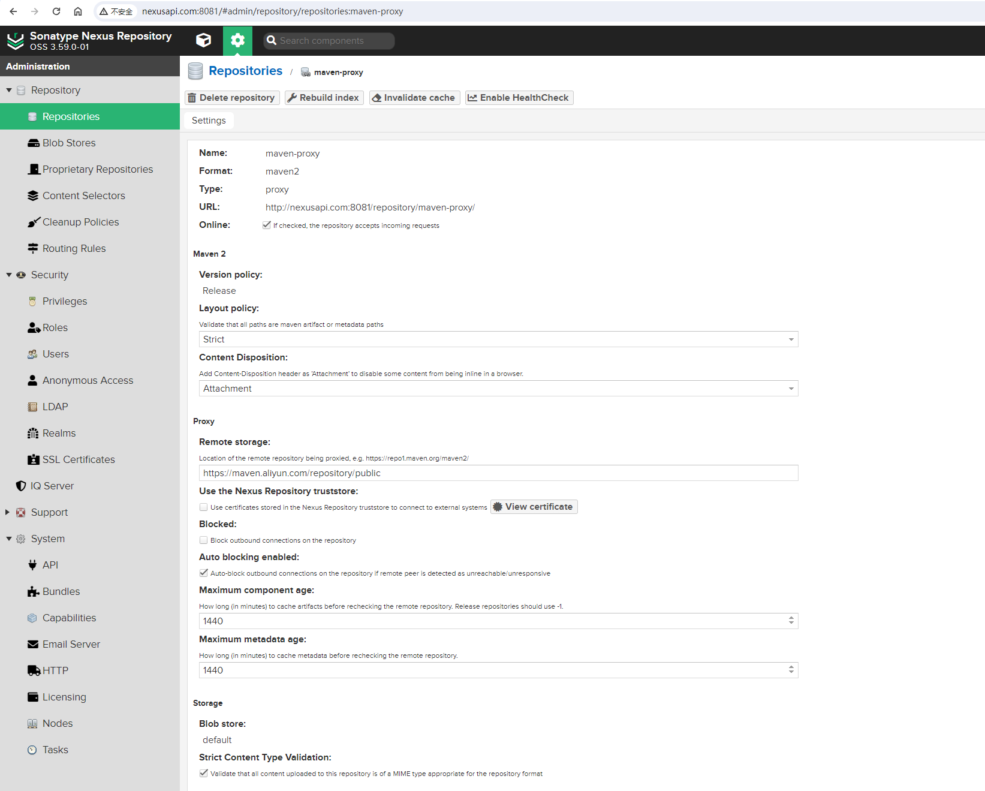Click the Routing Rules signpost icon
This screenshot has height=791, width=985.
click(33, 248)
